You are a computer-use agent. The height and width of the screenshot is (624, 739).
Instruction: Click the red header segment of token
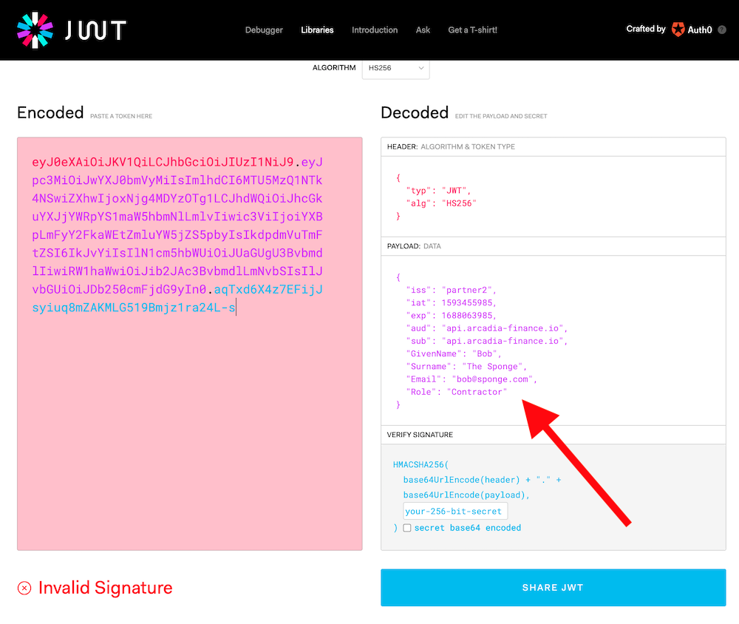(x=163, y=162)
